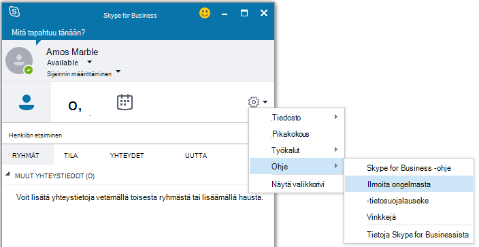Choose Tietoja Skype for Businessista
This screenshot has height=247, width=479.
(409, 235)
